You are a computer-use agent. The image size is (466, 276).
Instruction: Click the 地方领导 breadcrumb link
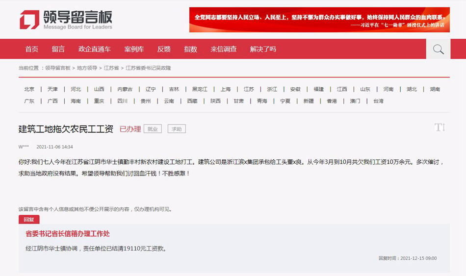[87, 68]
